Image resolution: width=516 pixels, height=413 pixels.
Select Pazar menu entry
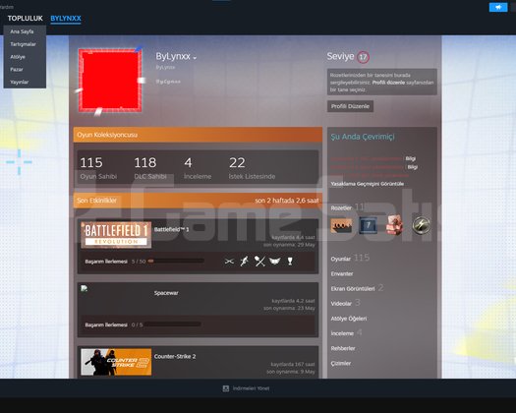[17, 70]
